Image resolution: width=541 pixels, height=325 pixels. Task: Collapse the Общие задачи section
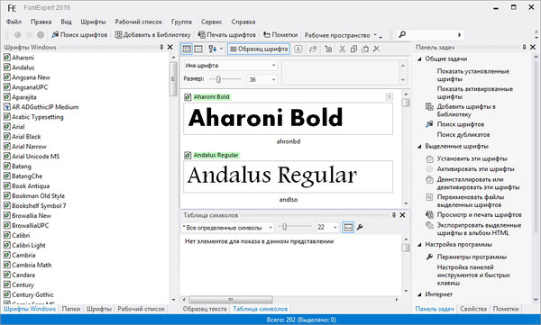419,59
